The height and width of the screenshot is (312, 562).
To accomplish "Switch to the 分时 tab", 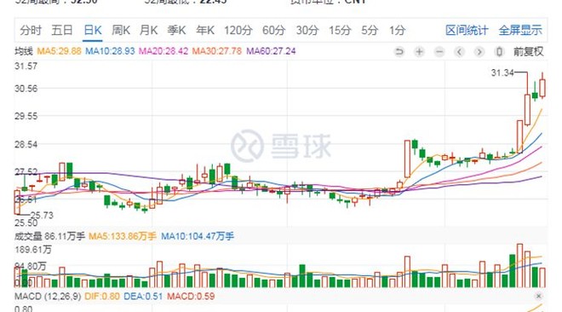I will [31, 30].
